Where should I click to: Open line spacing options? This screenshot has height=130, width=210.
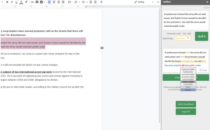[69, 2]
